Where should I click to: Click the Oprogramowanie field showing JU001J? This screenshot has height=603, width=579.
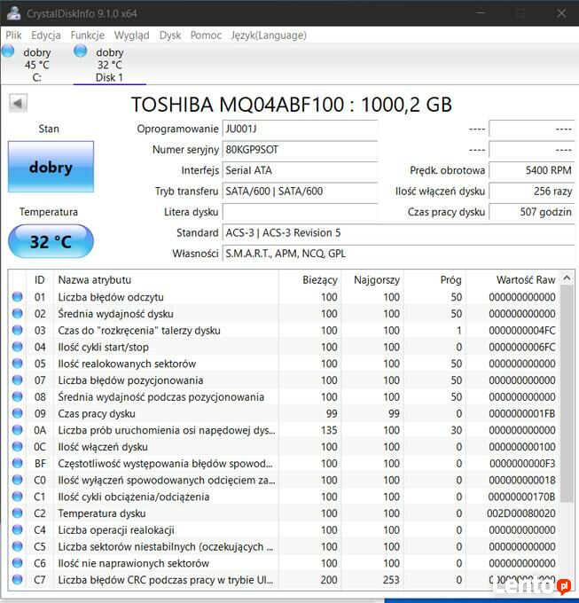click(300, 129)
